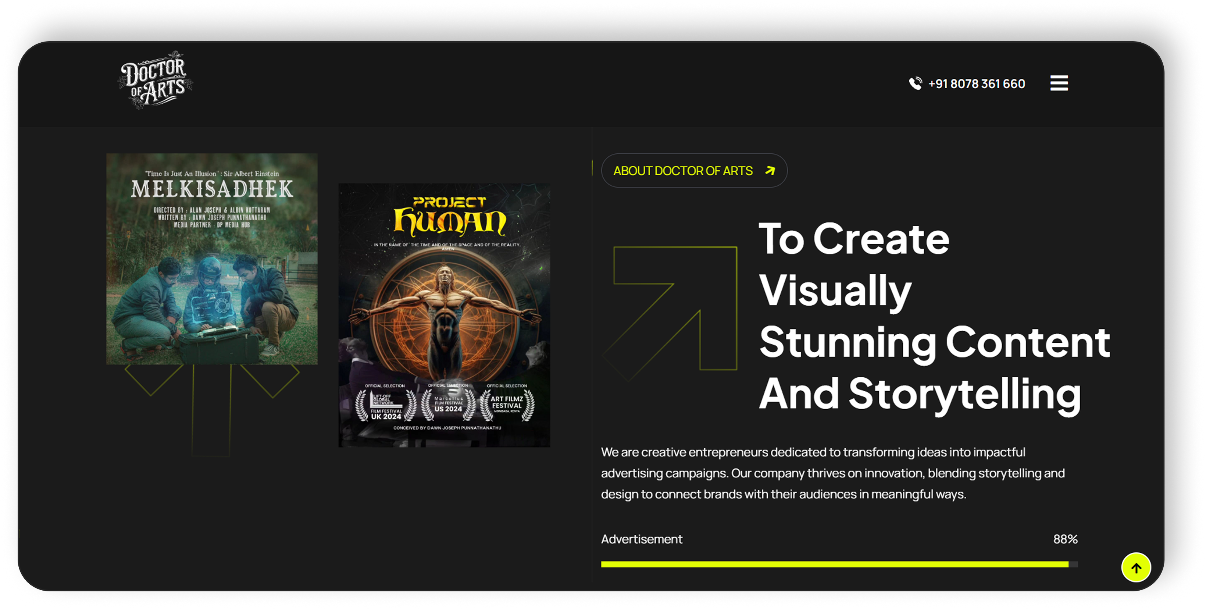
Task: Call the number +91 8078 361 660
Action: (977, 84)
